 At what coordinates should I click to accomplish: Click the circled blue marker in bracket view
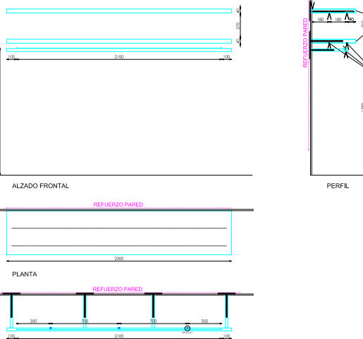click(187, 328)
